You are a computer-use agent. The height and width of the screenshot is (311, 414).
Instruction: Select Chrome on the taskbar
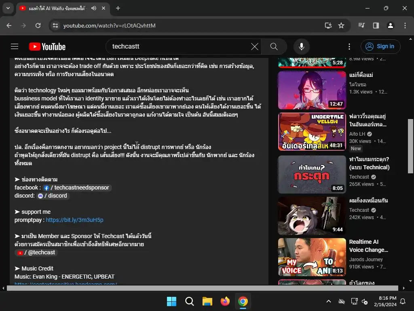pos(243,301)
